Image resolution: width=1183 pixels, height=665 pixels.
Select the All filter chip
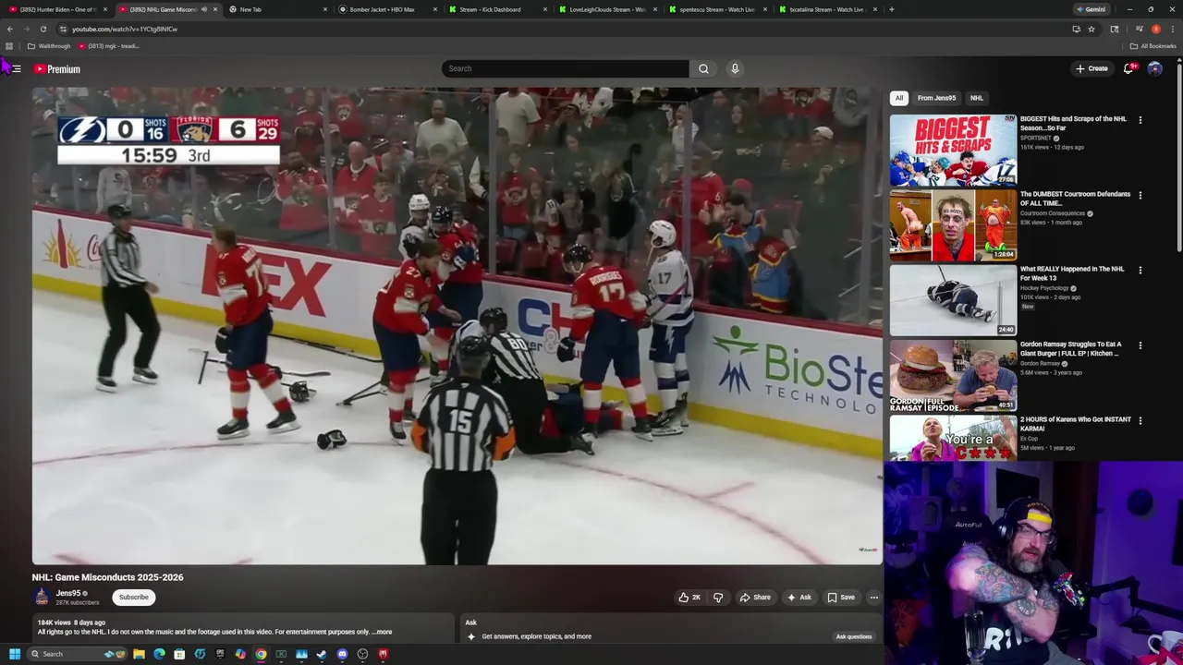[x=898, y=98]
